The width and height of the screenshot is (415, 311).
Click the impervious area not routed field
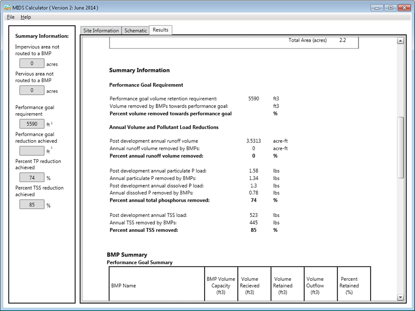click(x=32, y=64)
